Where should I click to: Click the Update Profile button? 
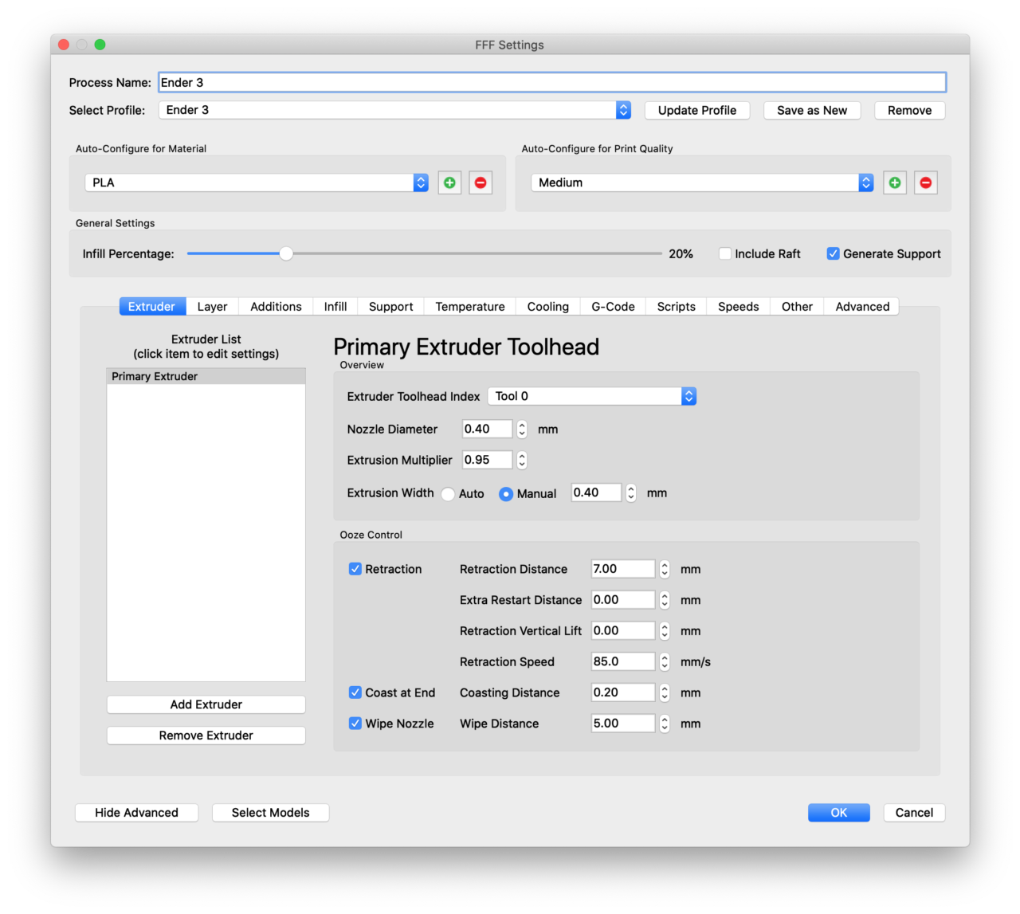[696, 110]
